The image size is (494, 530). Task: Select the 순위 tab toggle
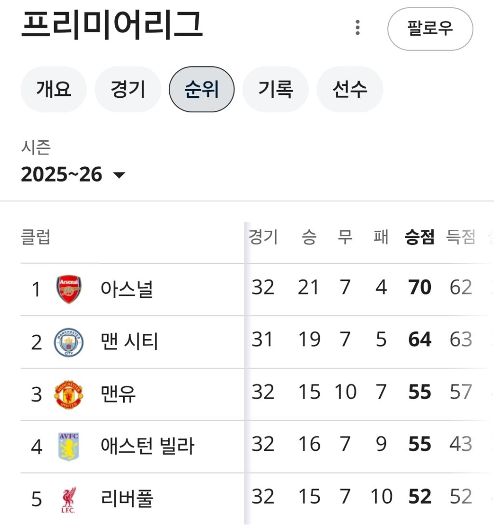(x=202, y=89)
